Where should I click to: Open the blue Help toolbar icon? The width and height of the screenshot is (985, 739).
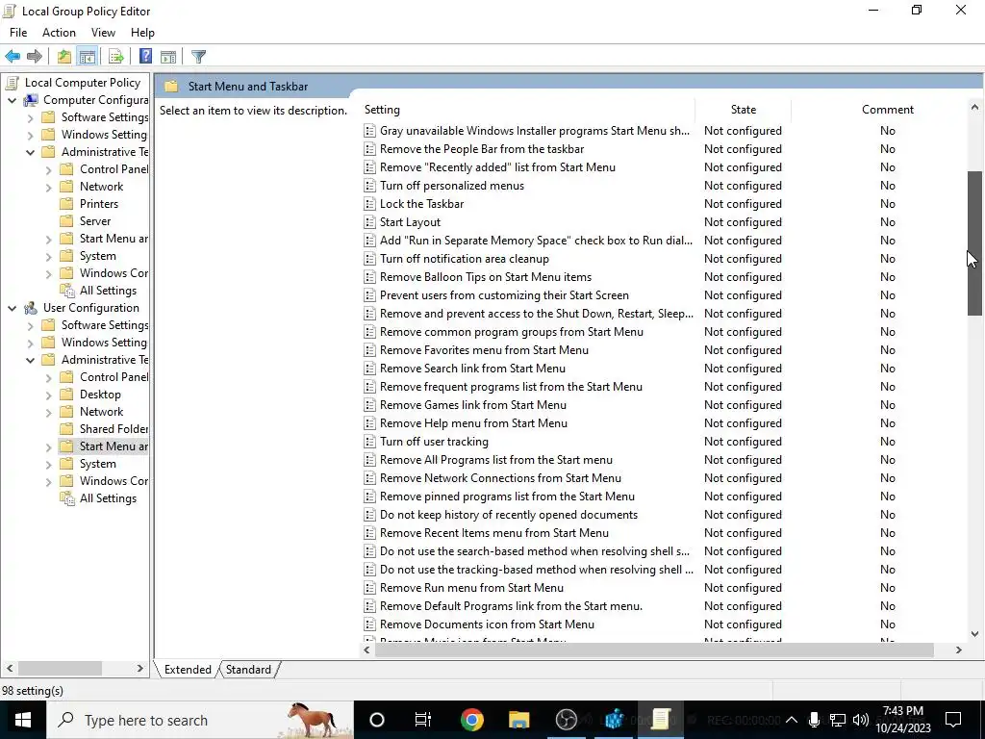[x=146, y=57]
